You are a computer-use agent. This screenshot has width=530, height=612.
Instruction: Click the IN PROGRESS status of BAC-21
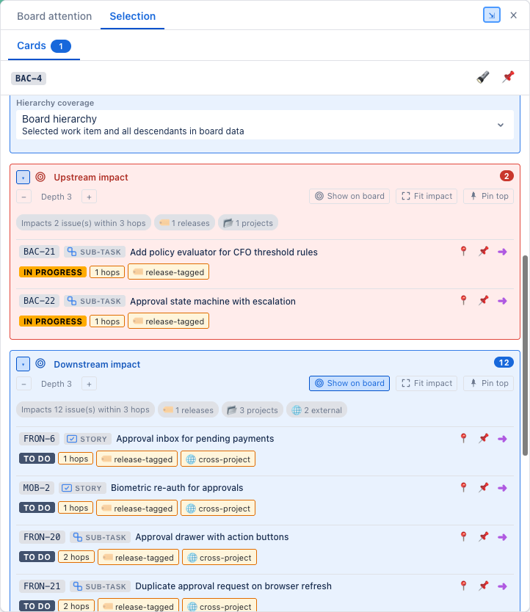(x=53, y=272)
